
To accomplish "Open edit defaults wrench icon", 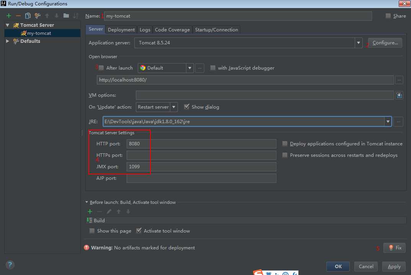I will [38, 16].
